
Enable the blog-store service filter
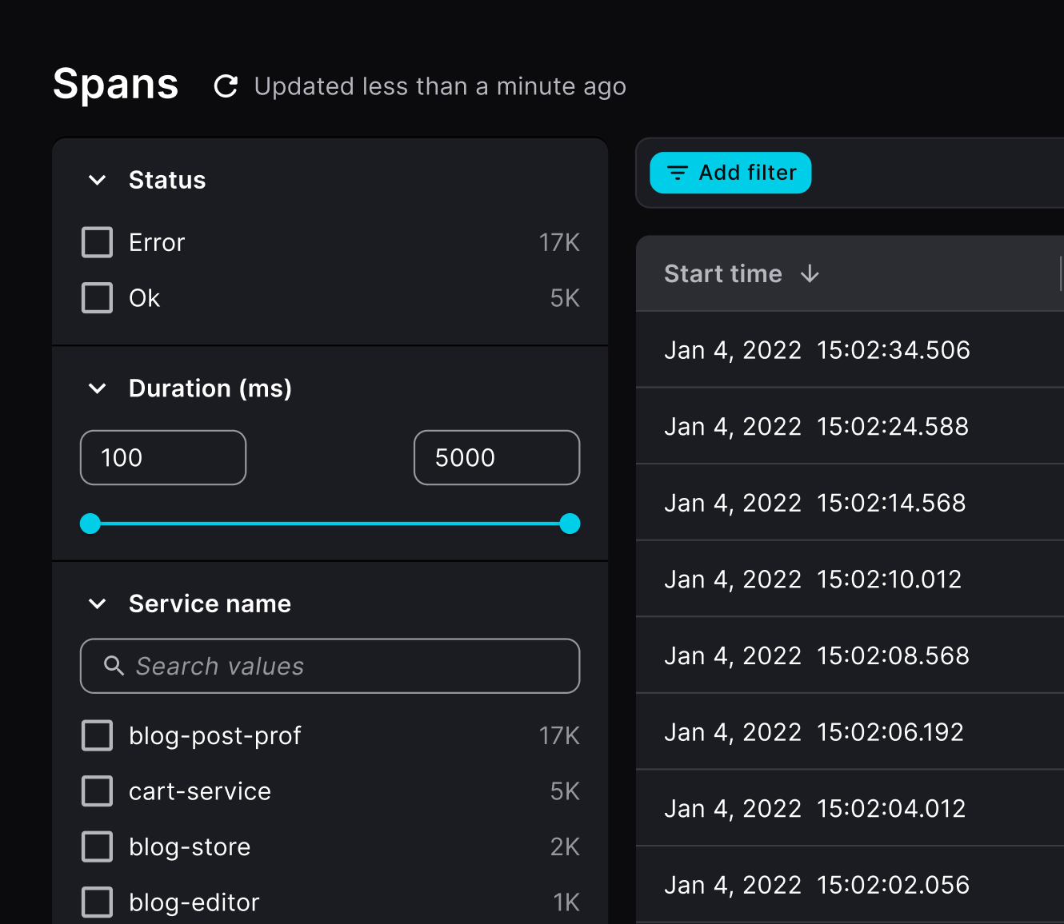[97, 846]
